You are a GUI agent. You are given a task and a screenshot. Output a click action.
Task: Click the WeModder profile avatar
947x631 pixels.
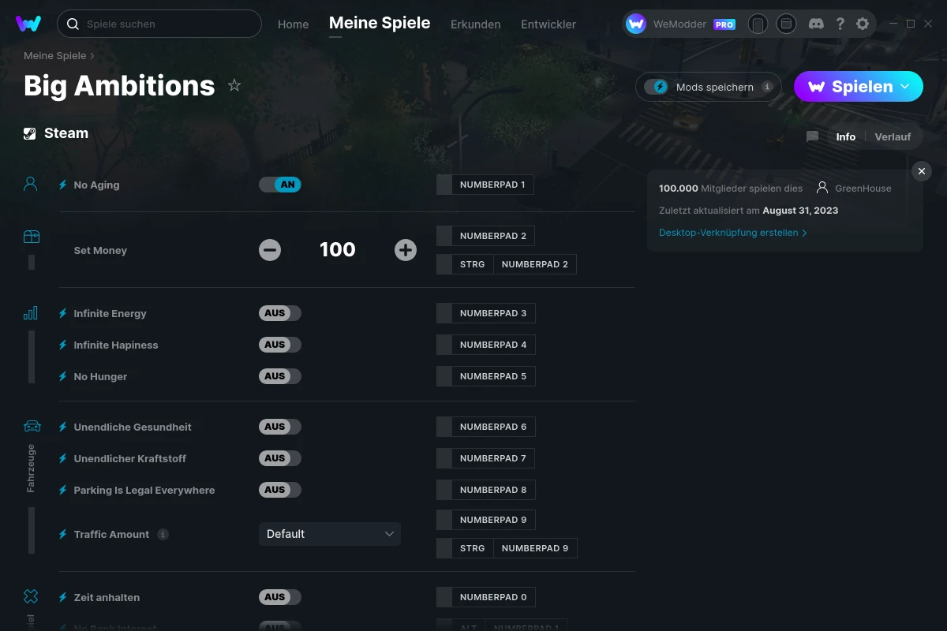636,24
